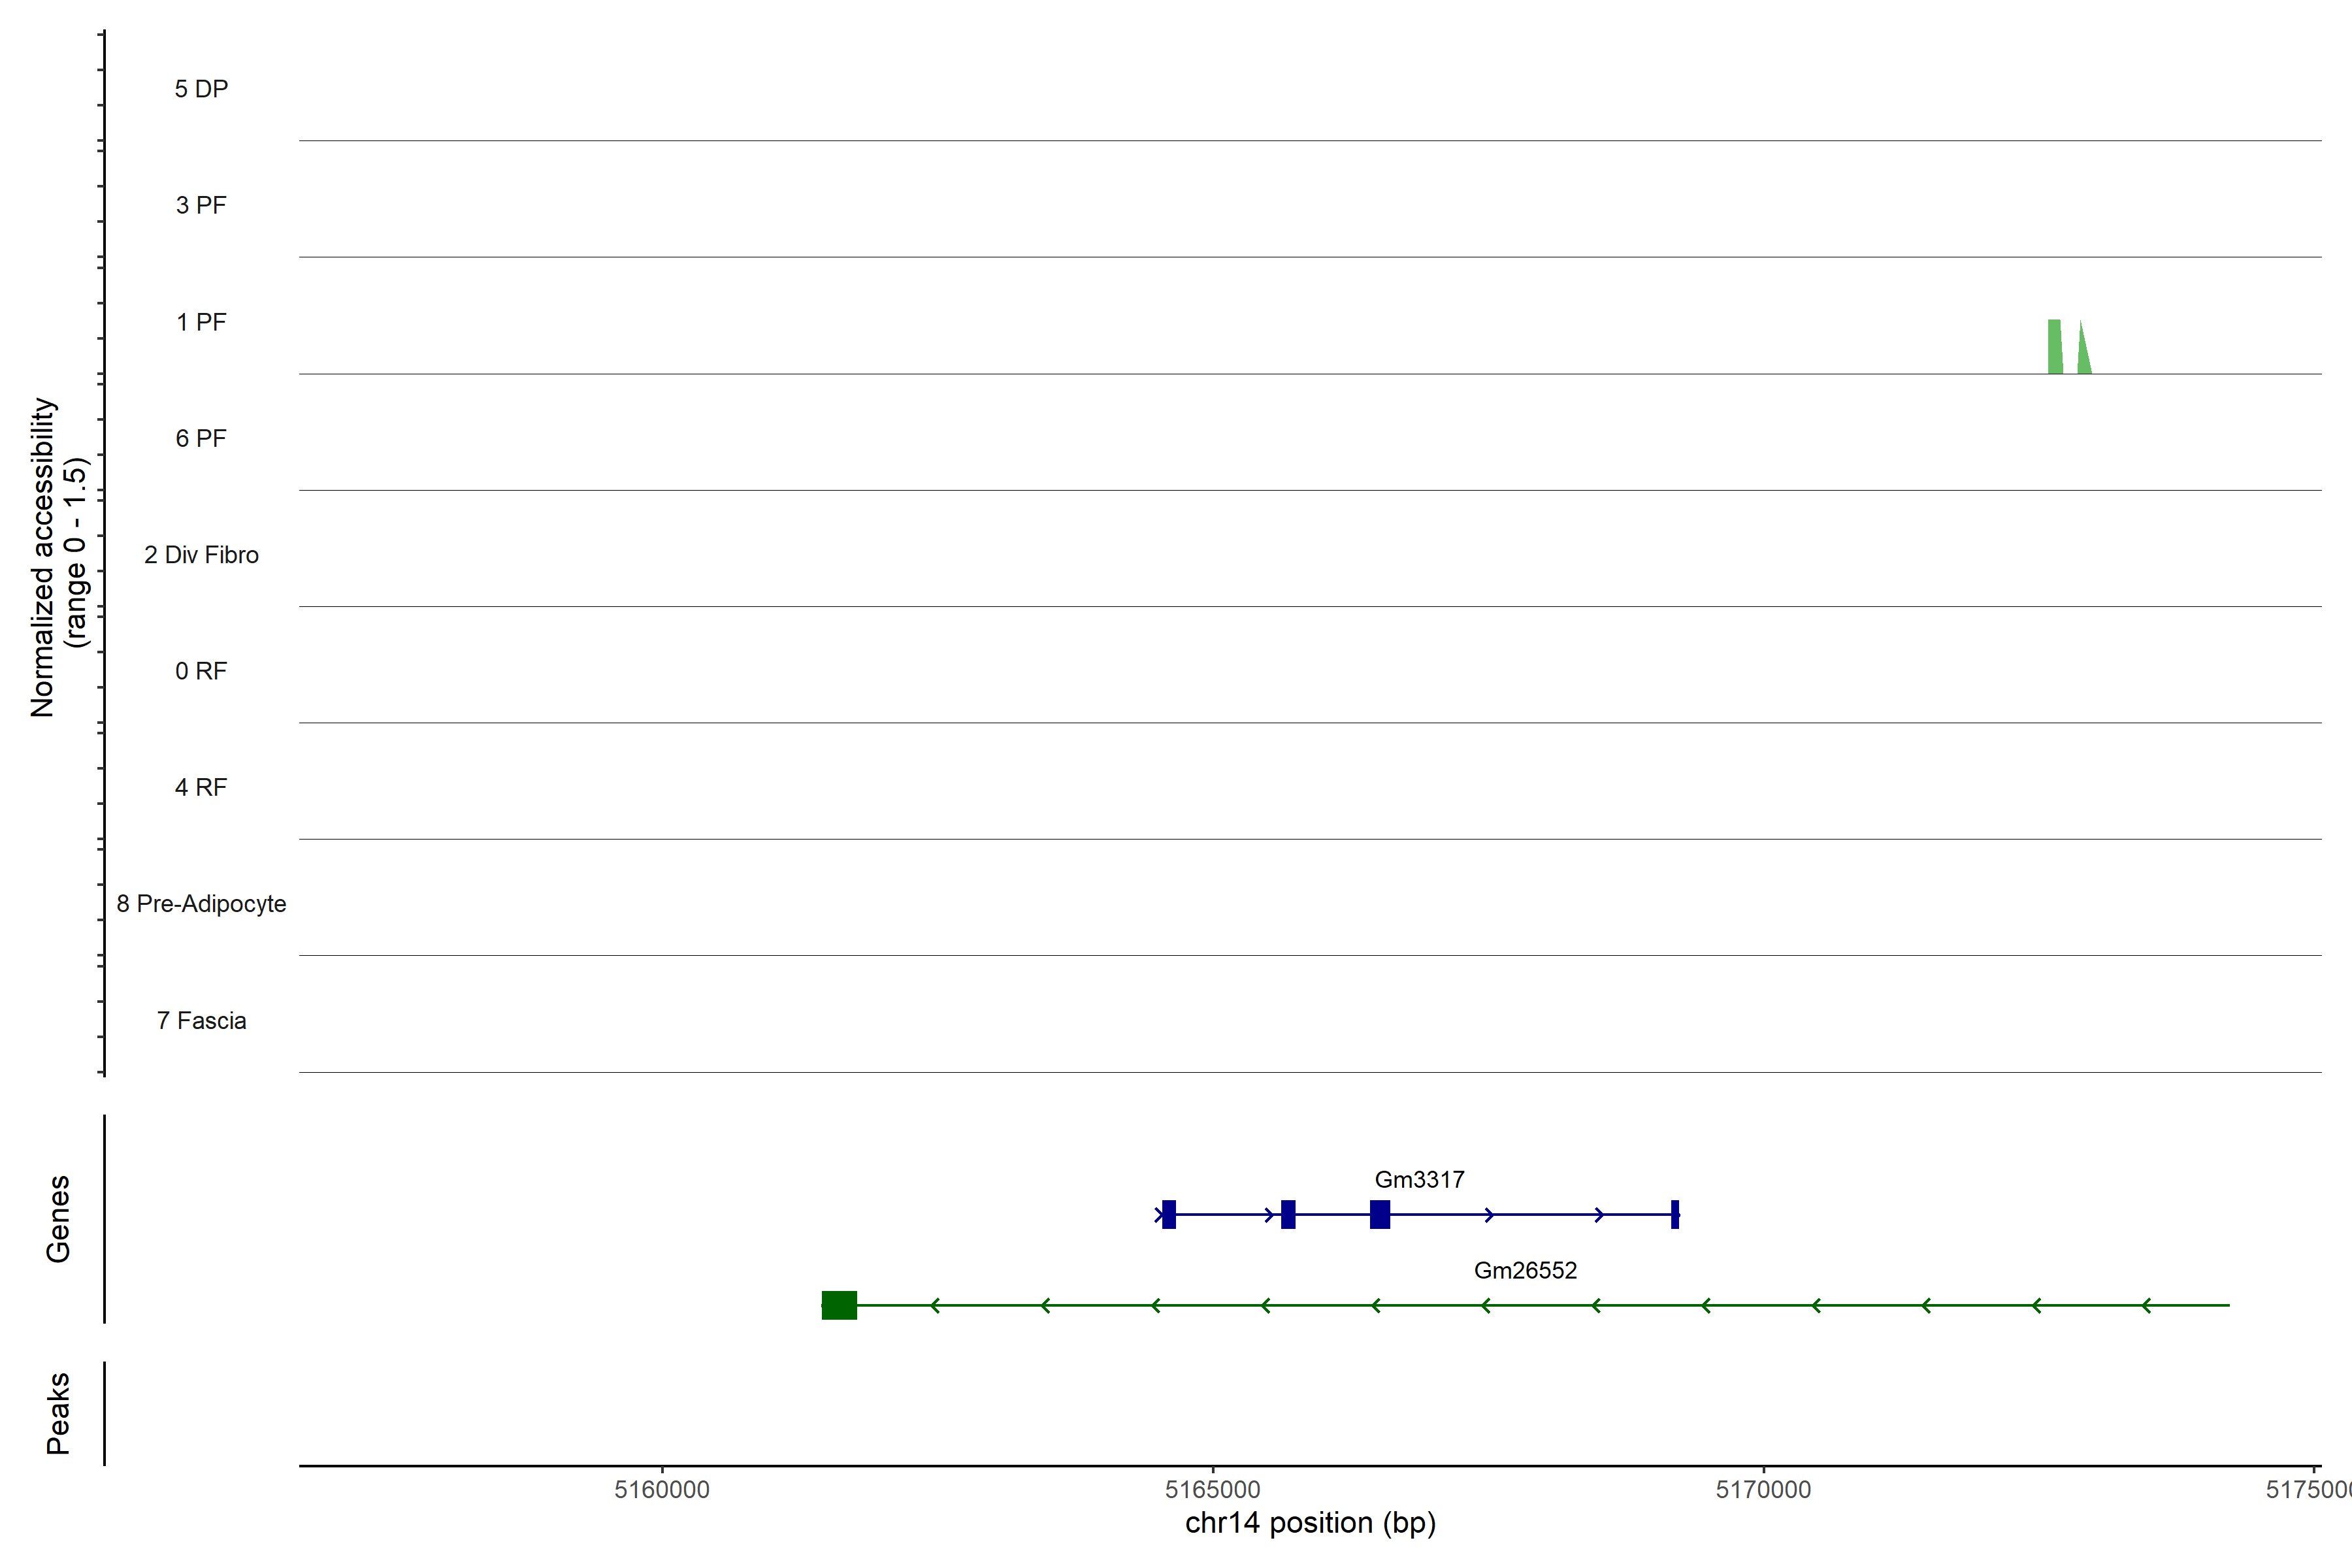This screenshot has height=1568, width=2352.
Task: Click the second blue Gm3317 exon
Action: [x=1288, y=1214]
